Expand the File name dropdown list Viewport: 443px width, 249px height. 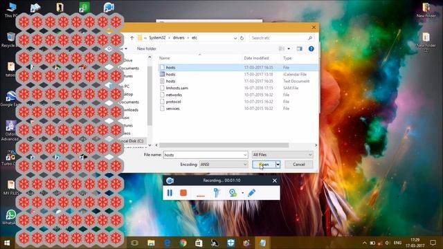click(x=245, y=155)
